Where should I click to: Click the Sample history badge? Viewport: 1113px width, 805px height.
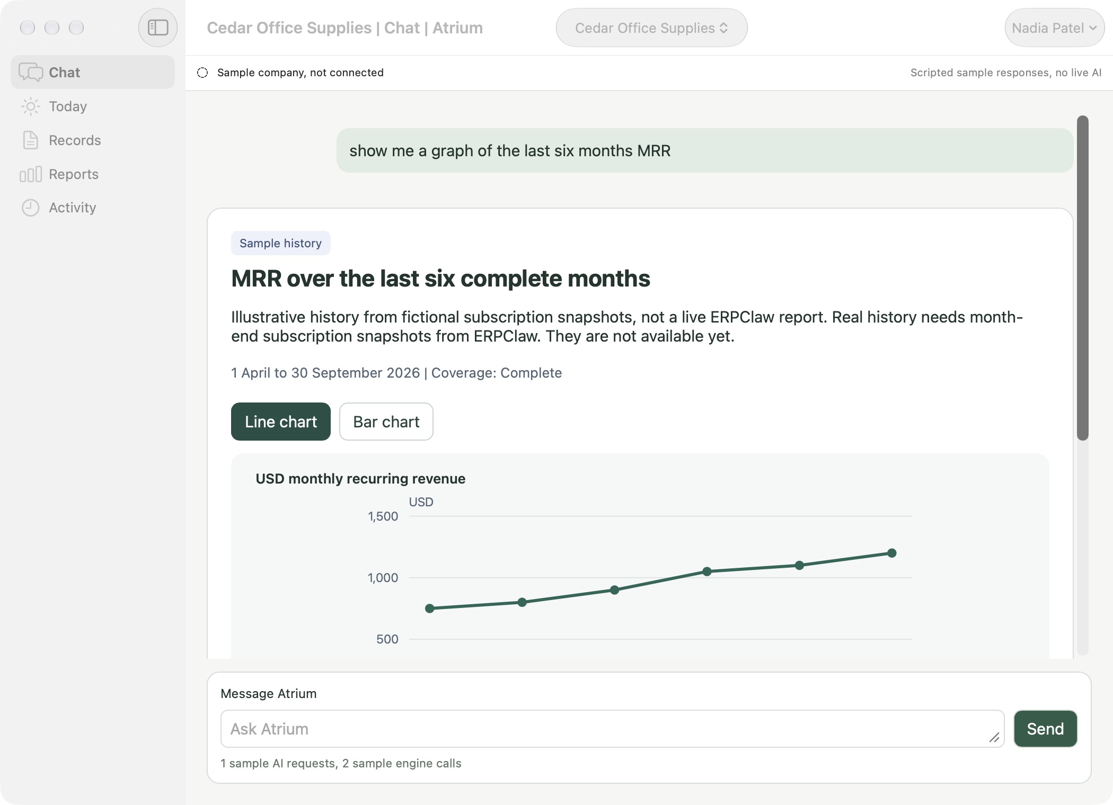pos(281,243)
